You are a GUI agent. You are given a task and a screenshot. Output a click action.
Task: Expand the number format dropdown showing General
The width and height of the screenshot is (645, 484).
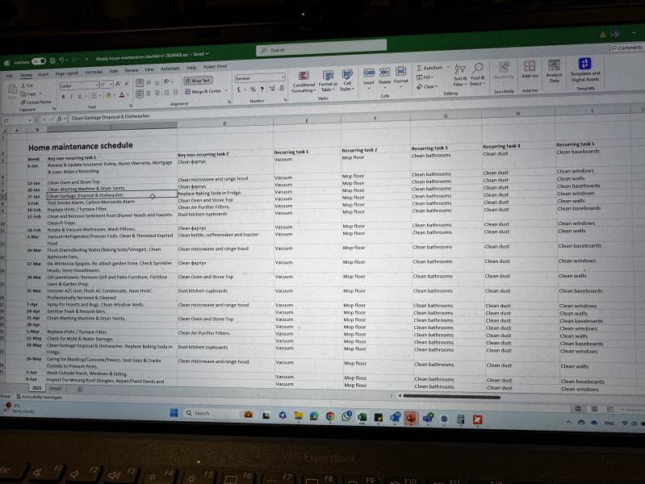pos(282,78)
